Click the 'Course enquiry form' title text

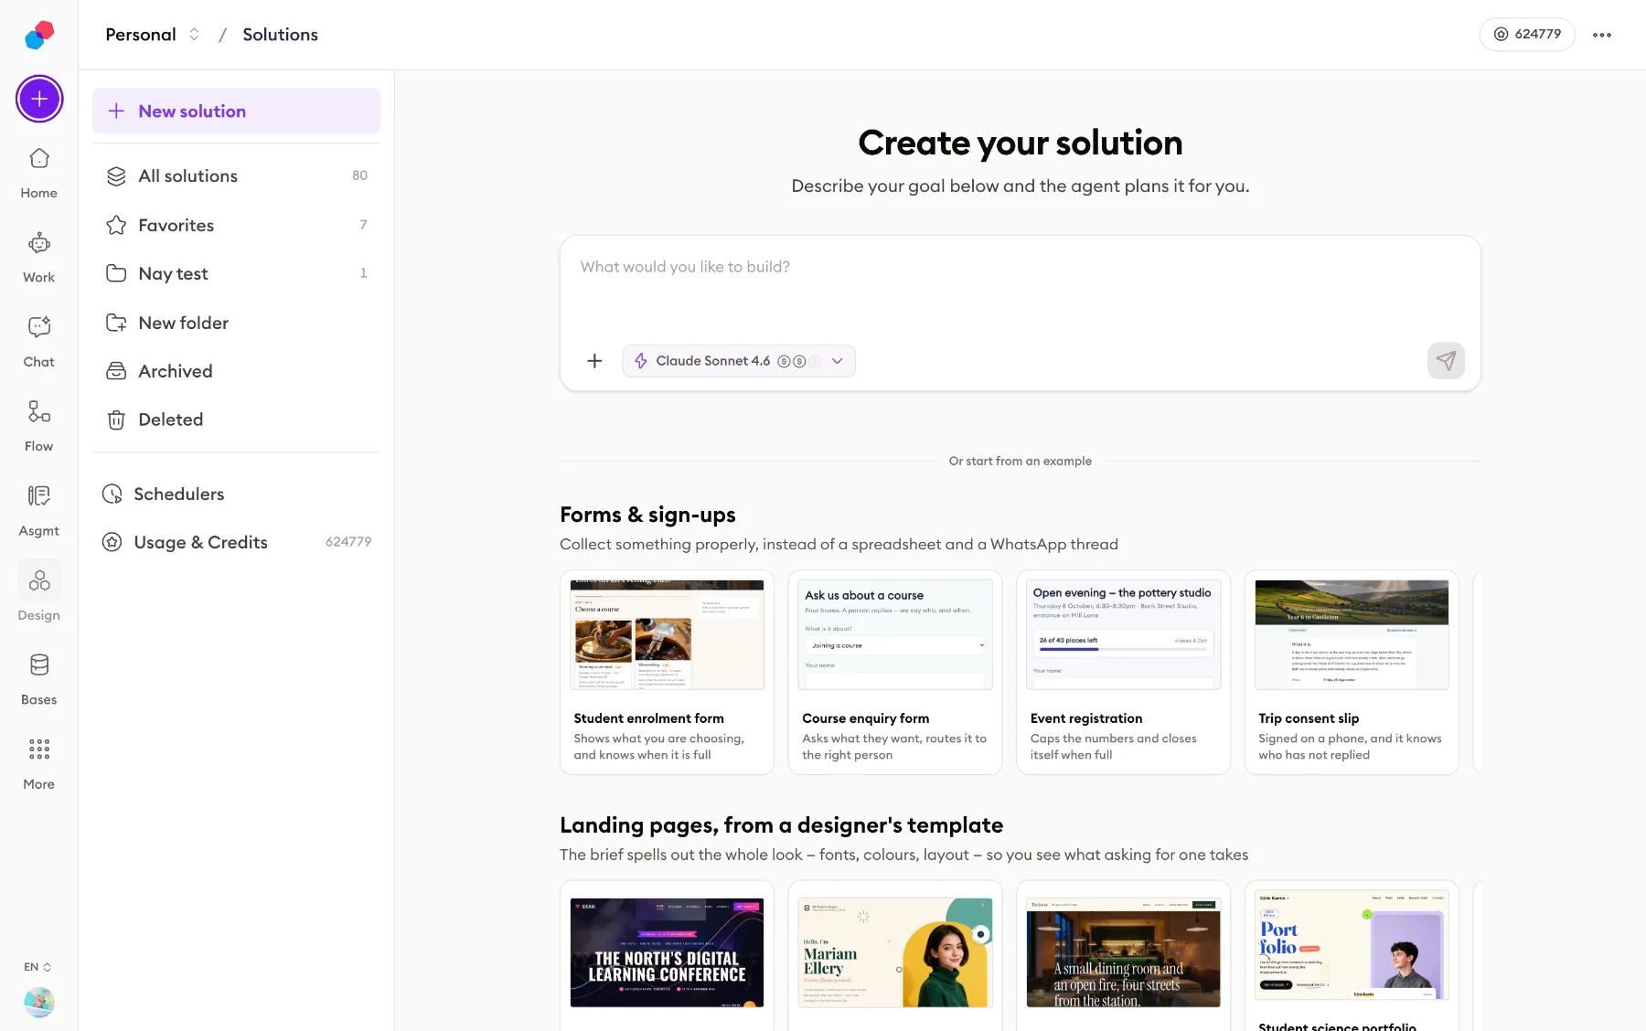point(865,718)
